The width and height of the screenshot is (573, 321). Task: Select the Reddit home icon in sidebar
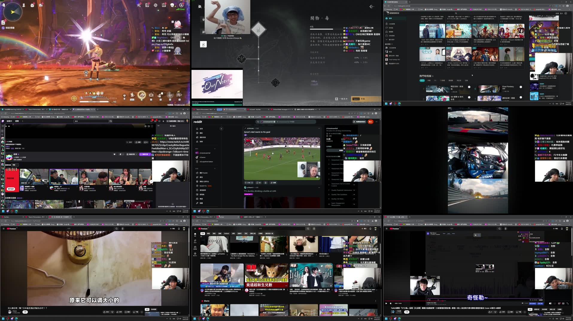tap(197, 129)
